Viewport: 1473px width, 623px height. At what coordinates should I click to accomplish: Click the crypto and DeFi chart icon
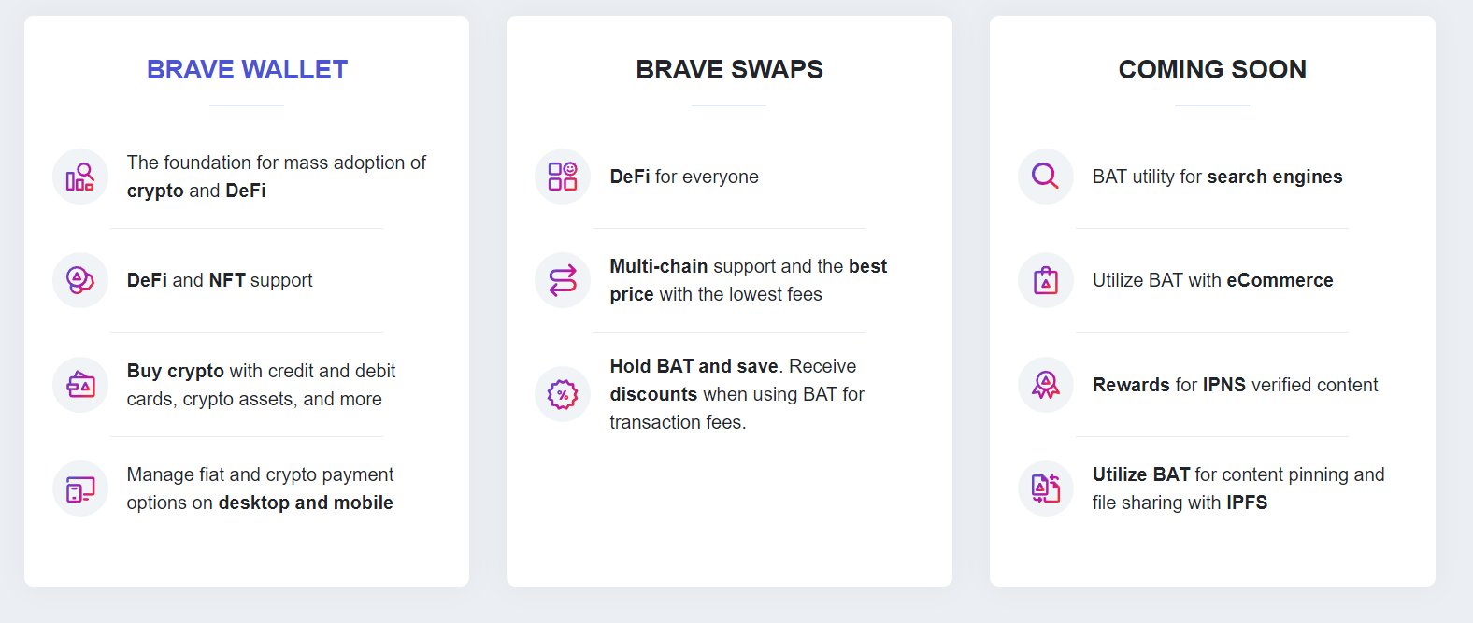pos(80,177)
